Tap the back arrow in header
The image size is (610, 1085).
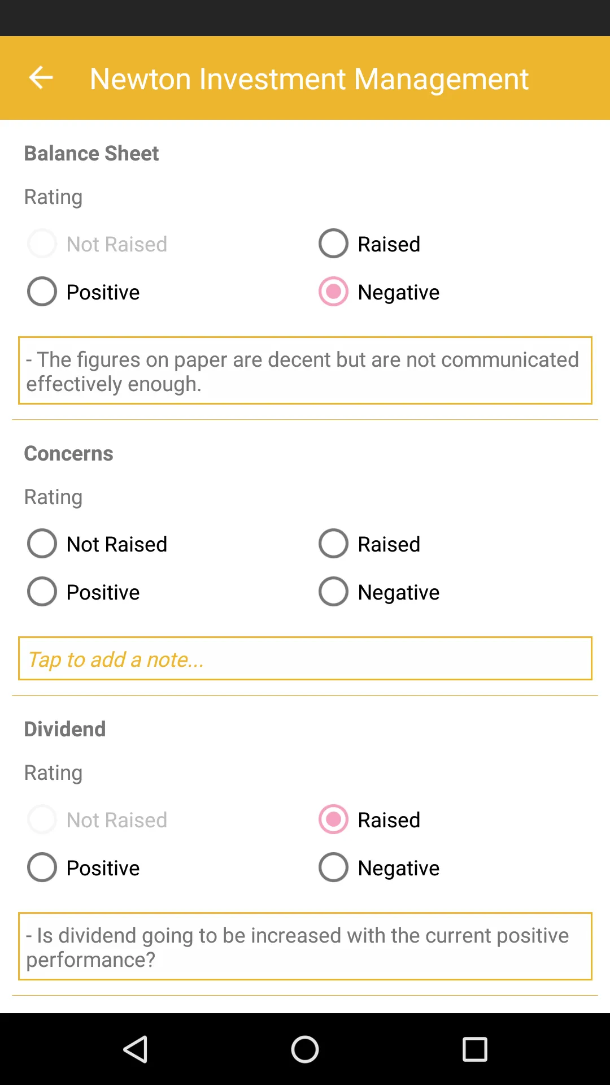pos(41,78)
